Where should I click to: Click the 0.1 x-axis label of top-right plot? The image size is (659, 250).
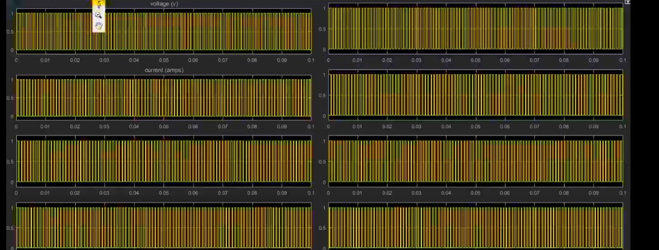tap(621, 61)
